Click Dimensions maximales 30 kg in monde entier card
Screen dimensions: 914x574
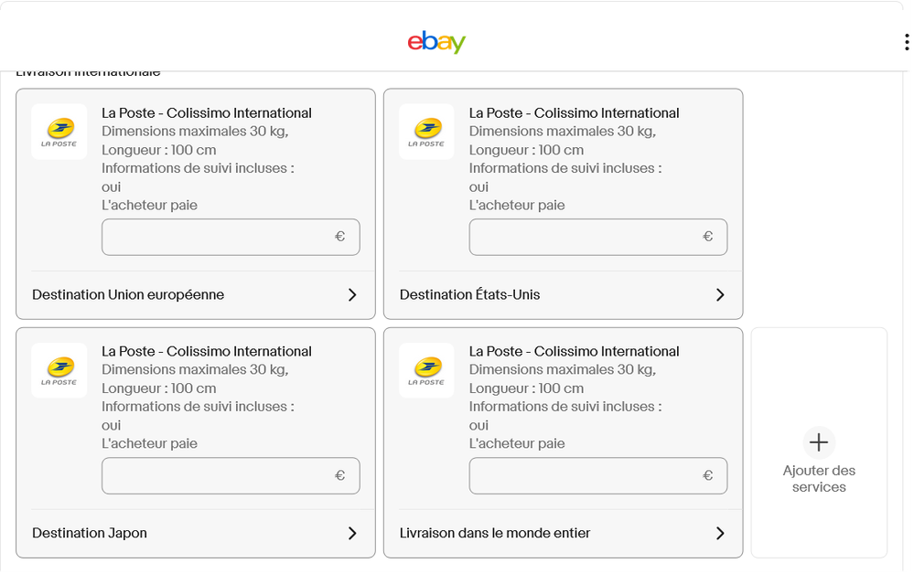(563, 369)
